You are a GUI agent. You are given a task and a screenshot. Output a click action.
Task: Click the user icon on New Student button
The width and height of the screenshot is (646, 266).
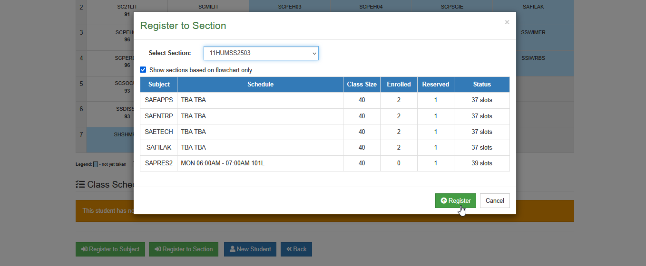[x=232, y=249]
